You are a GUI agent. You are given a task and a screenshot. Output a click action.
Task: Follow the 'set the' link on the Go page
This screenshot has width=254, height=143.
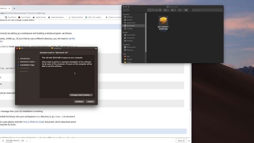click(72, 39)
